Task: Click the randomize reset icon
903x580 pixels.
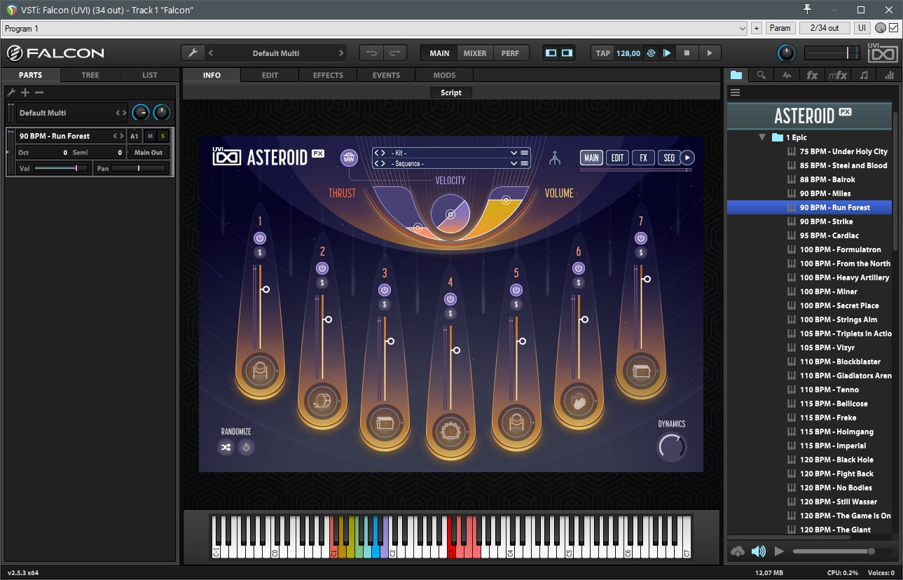Action: tap(246, 447)
